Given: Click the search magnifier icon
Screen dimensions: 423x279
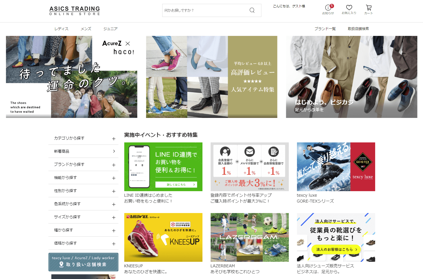Looking at the screenshot, I should point(252,11).
